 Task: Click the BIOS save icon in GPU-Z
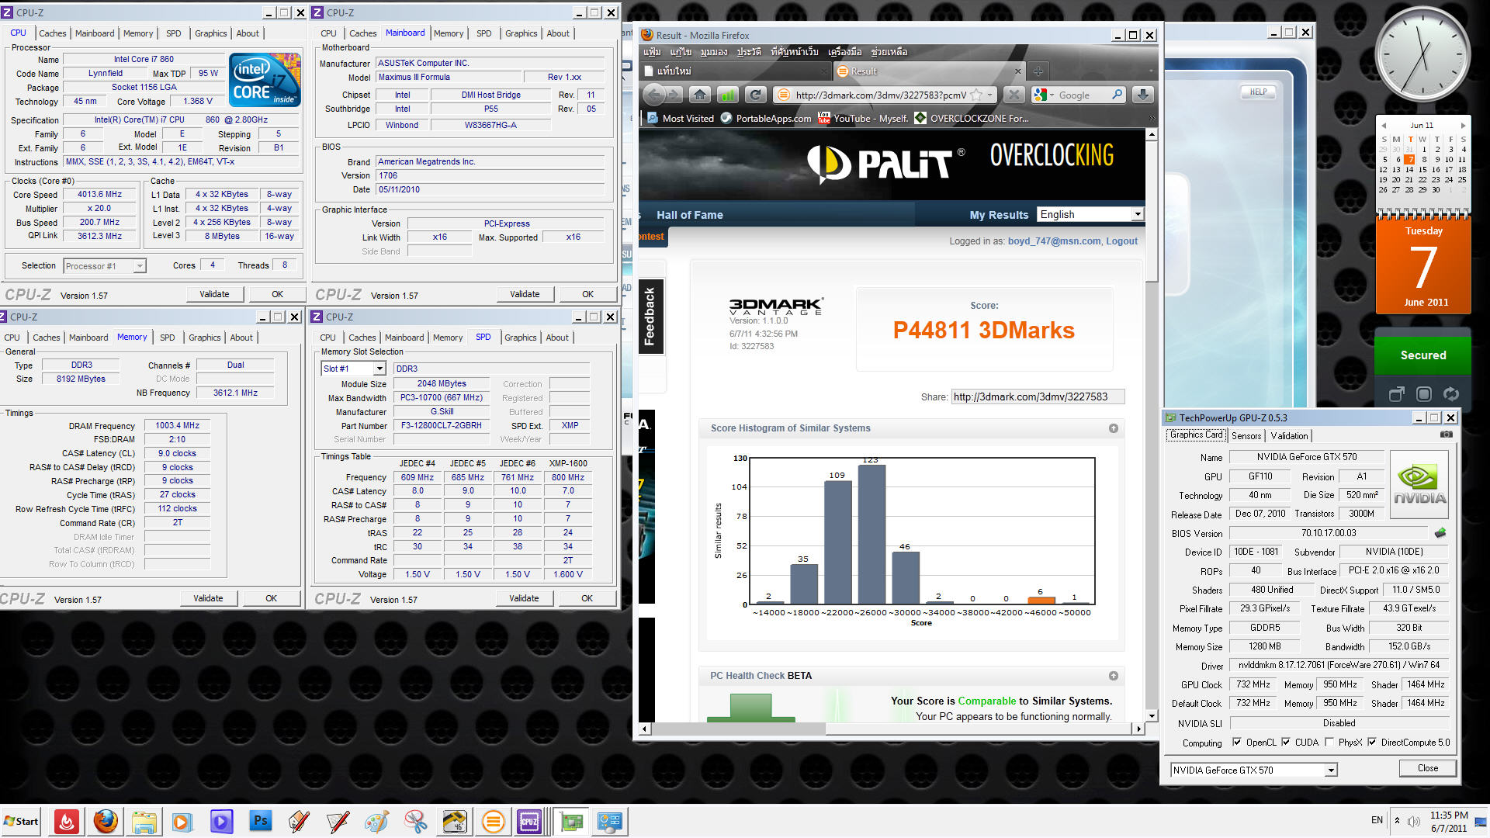point(1440,533)
